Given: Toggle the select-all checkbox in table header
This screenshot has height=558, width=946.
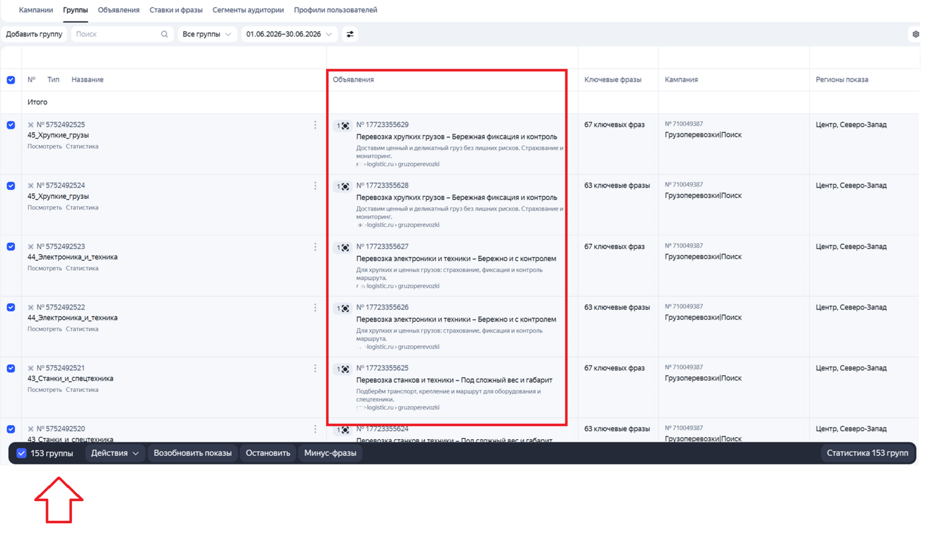Looking at the screenshot, I should click(x=11, y=80).
